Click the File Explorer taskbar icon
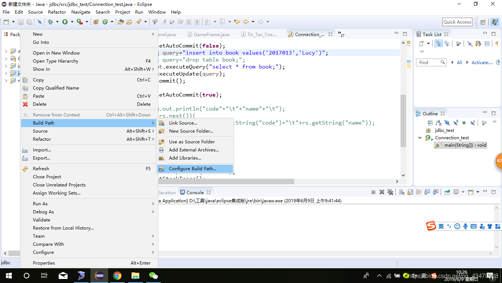 (x=135, y=276)
